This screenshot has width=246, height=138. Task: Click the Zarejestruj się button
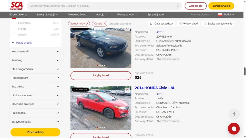pos(221,6)
